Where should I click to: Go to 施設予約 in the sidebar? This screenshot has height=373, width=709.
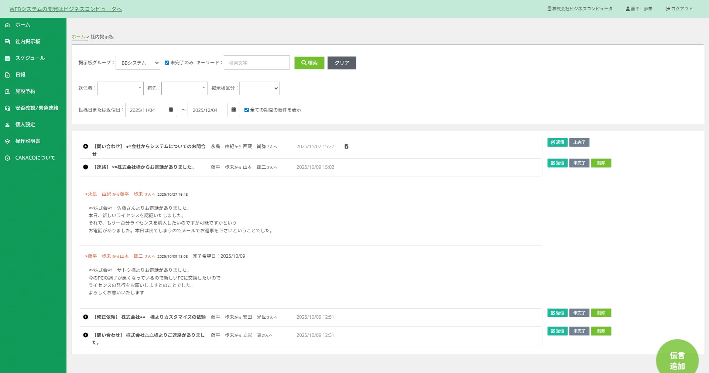coord(25,92)
